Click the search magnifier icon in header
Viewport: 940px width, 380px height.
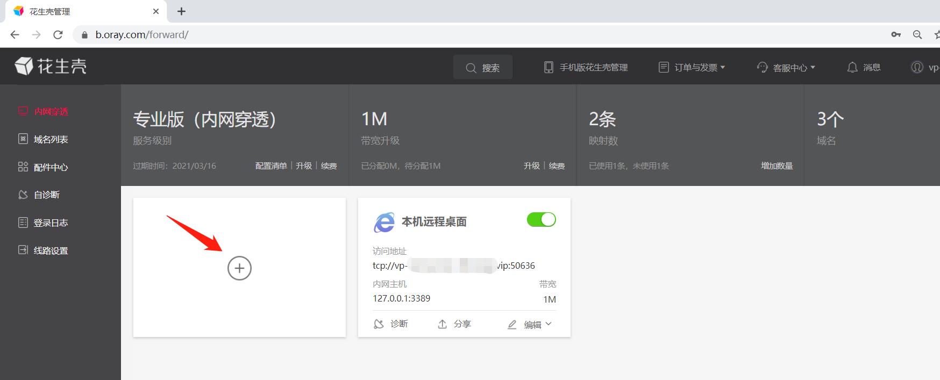[471, 68]
